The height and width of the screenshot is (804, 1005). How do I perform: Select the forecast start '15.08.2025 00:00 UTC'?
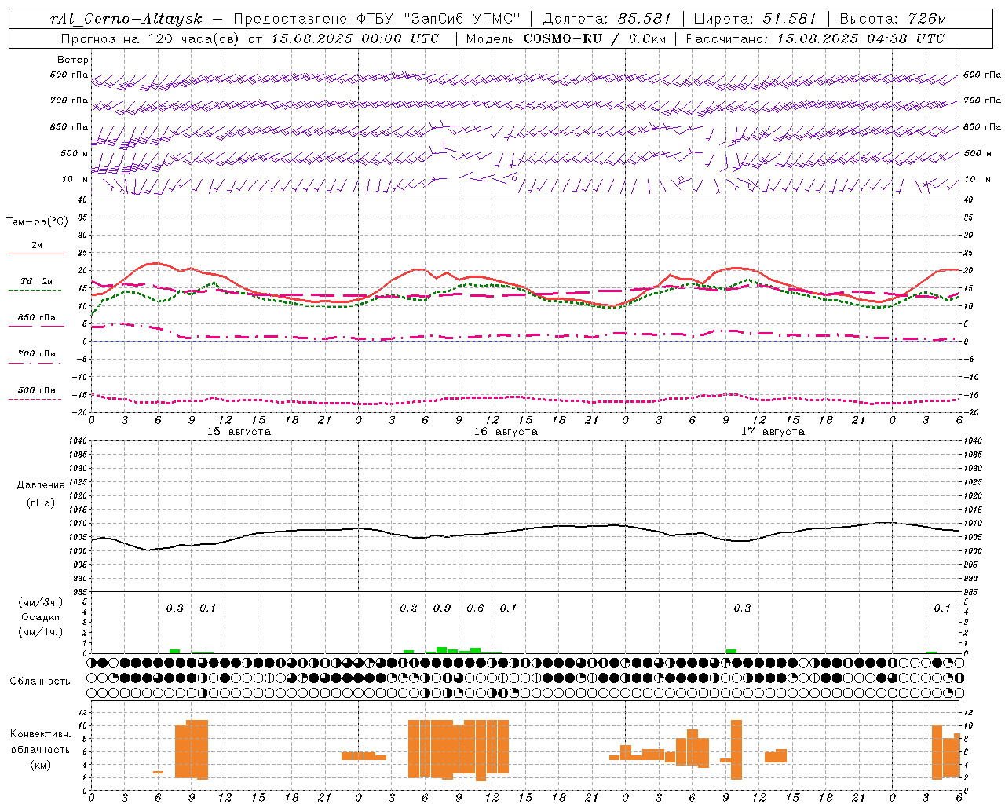point(355,38)
